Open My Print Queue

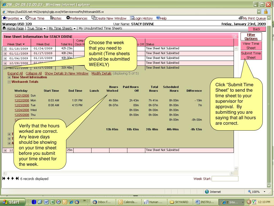[x=252, y=18]
